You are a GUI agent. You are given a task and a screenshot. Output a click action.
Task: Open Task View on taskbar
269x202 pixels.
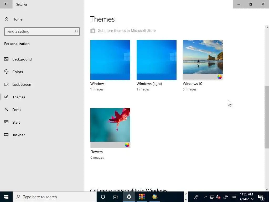116,197
